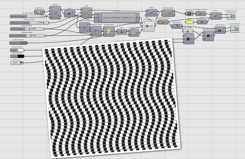Screen dimensions: 245x159
Task: Select the Custom Preview fed by Shortest List
Action: point(235,29)
